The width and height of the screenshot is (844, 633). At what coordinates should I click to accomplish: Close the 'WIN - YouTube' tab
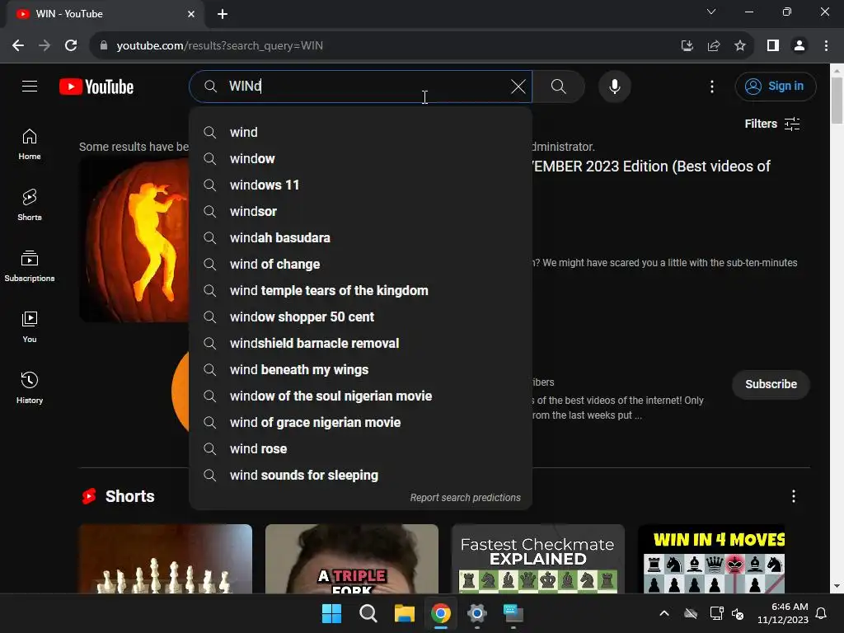pyautogui.click(x=191, y=14)
